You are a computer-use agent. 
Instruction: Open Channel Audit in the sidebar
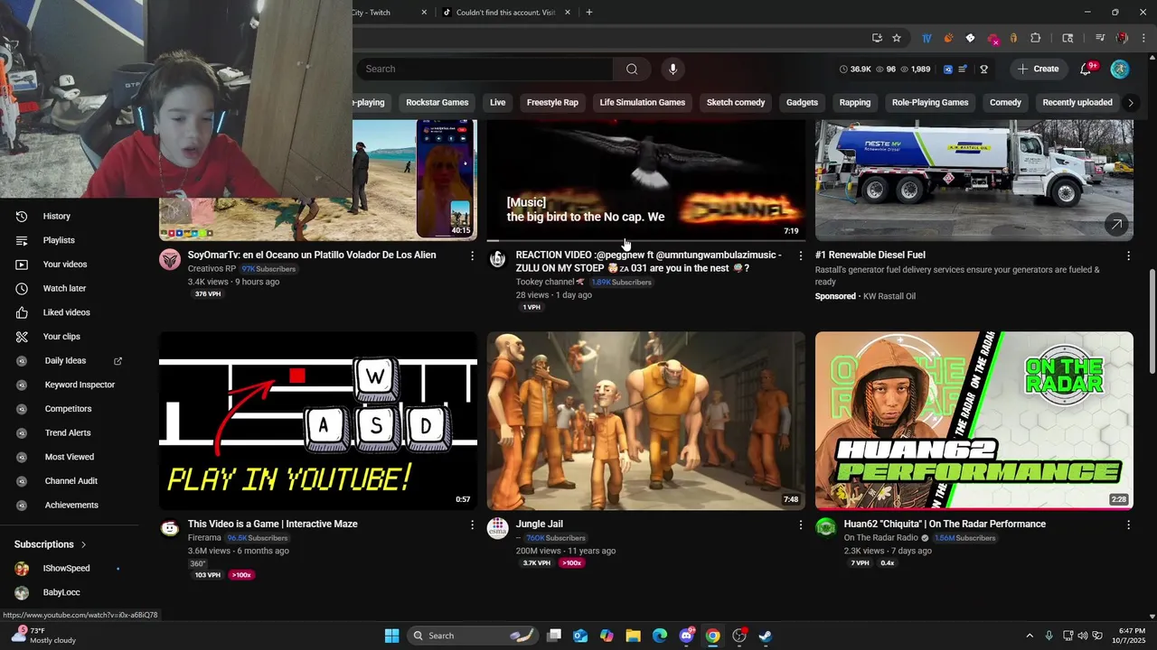pos(70,481)
